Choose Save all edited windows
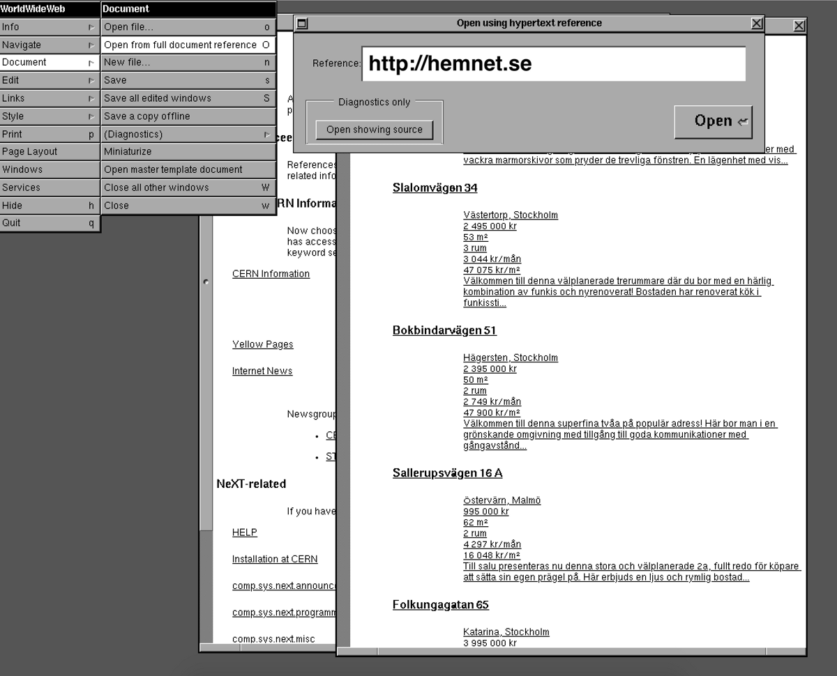This screenshot has width=837, height=676. (x=188, y=99)
